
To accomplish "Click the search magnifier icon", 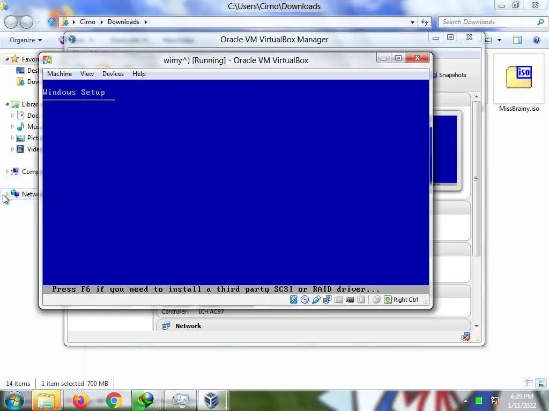I will [x=540, y=22].
